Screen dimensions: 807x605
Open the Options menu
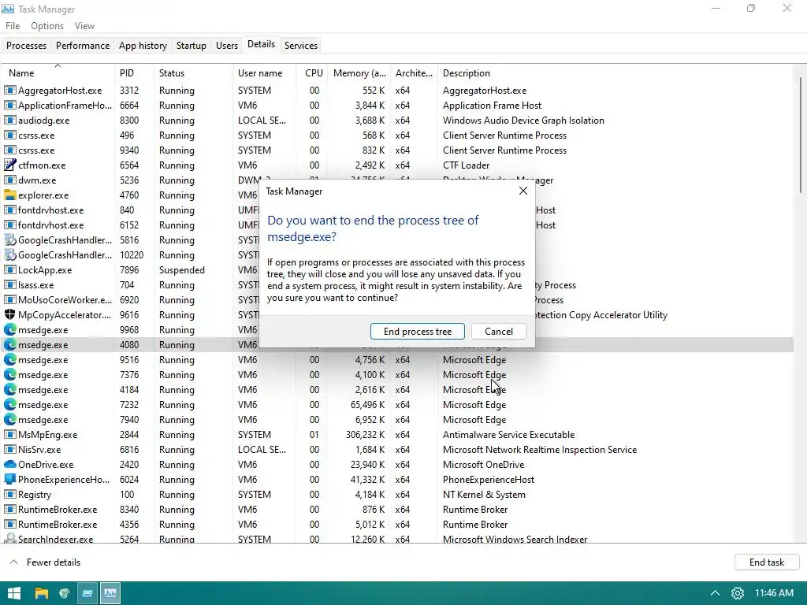pyautogui.click(x=46, y=26)
